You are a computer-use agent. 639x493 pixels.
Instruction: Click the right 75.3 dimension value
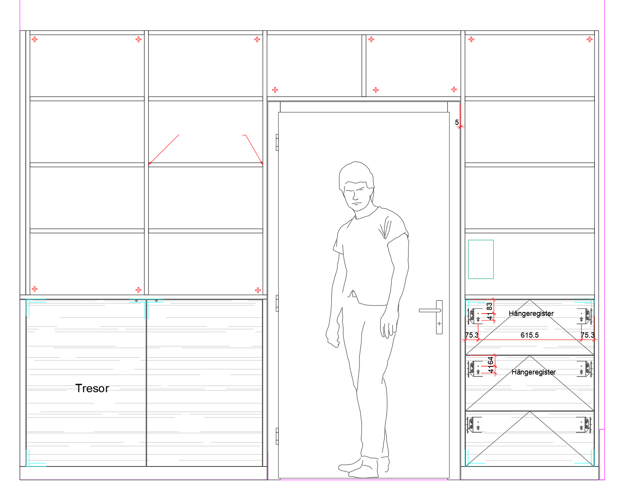click(x=587, y=335)
